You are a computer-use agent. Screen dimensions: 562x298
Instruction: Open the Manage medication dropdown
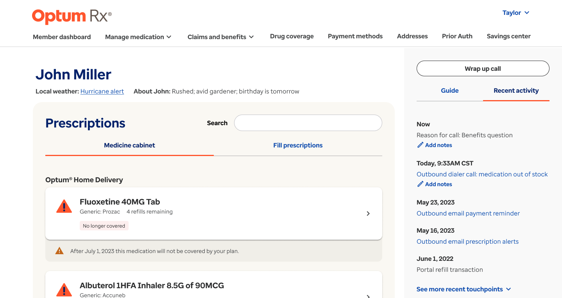(138, 37)
